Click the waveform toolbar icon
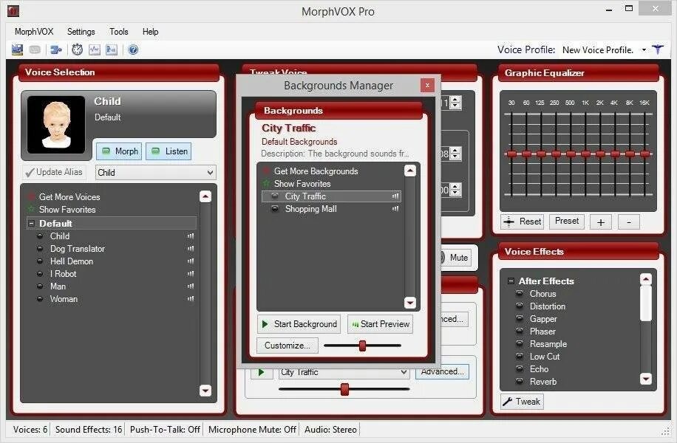Screen dimensions: 677x443 [x=95, y=49]
